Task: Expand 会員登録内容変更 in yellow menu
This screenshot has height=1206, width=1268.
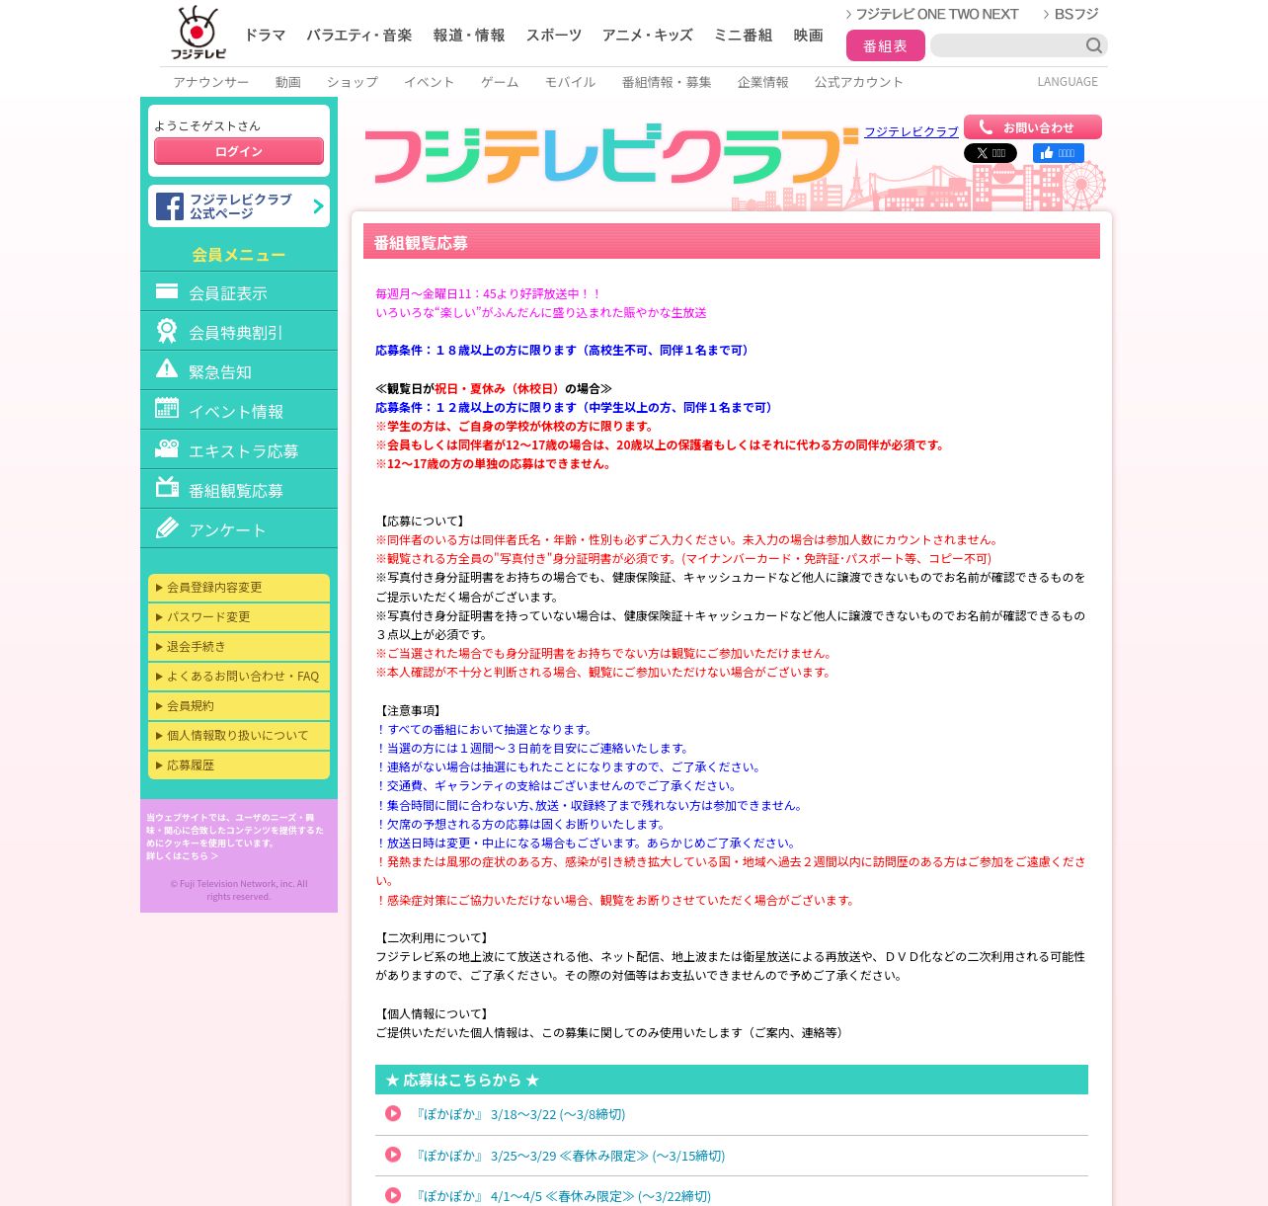Action: 239,587
